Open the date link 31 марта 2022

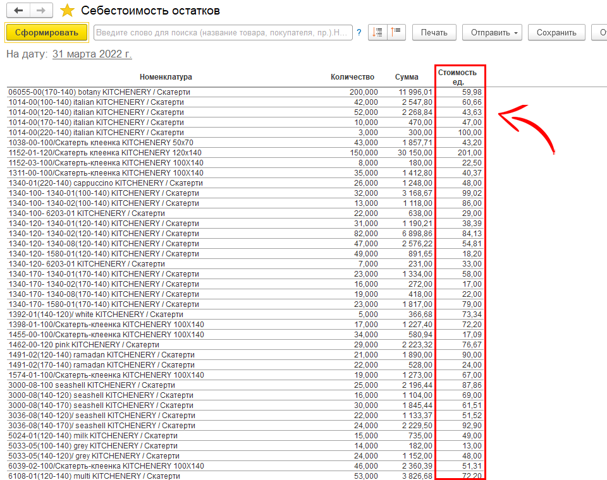(x=92, y=54)
